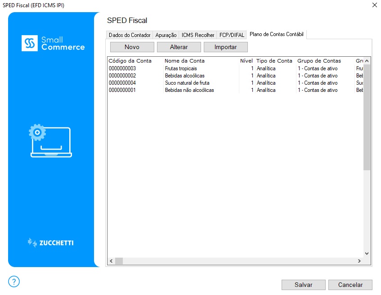
Task: Select the Bebidas alcoólicas account row
Action: 184,76
